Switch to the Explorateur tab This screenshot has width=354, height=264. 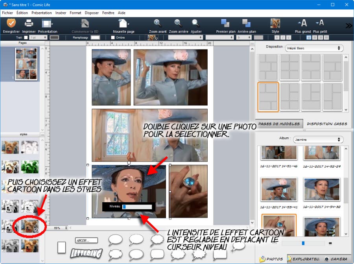(x=304, y=259)
